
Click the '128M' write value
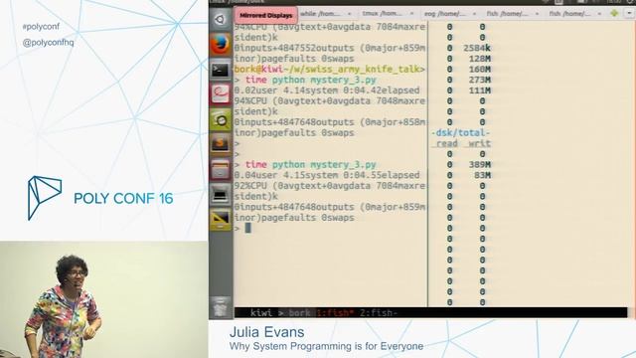coord(480,59)
